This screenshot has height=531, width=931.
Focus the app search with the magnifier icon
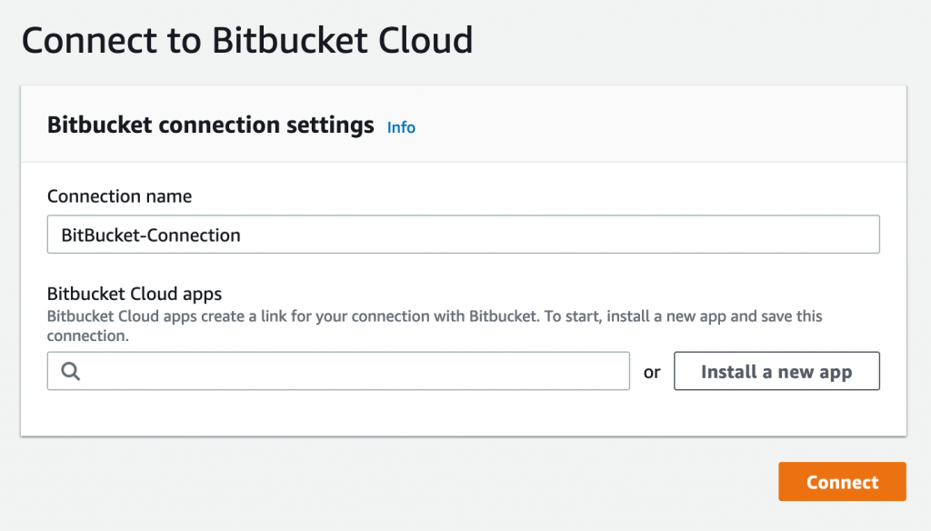70,371
